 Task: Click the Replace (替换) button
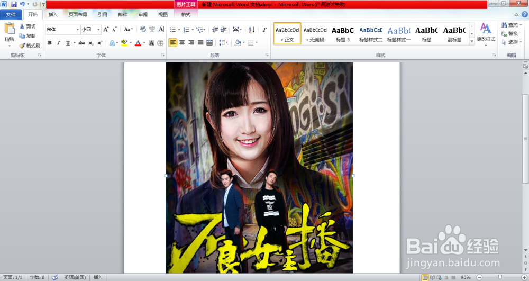[x=510, y=33]
